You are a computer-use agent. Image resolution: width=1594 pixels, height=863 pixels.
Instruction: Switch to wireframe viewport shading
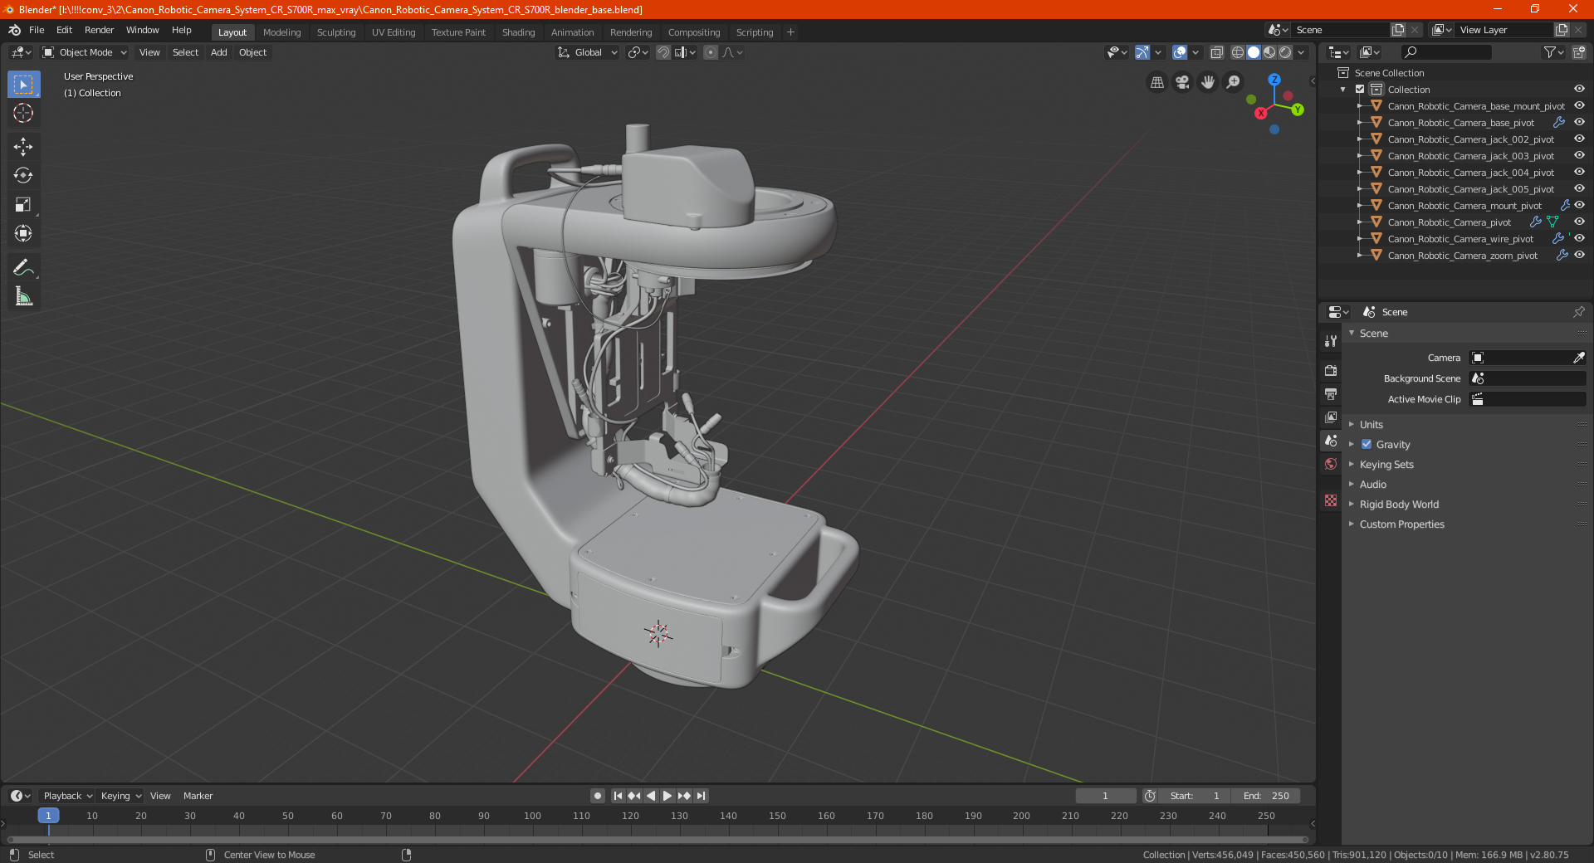point(1238,52)
